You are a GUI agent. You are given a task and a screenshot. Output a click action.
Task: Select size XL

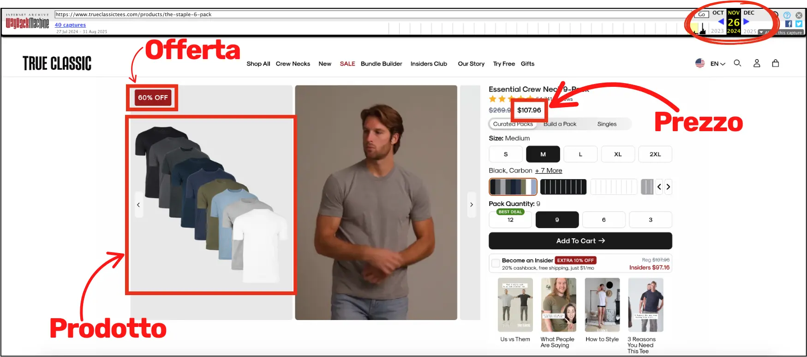pyautogui.click(x=617, y=154)
